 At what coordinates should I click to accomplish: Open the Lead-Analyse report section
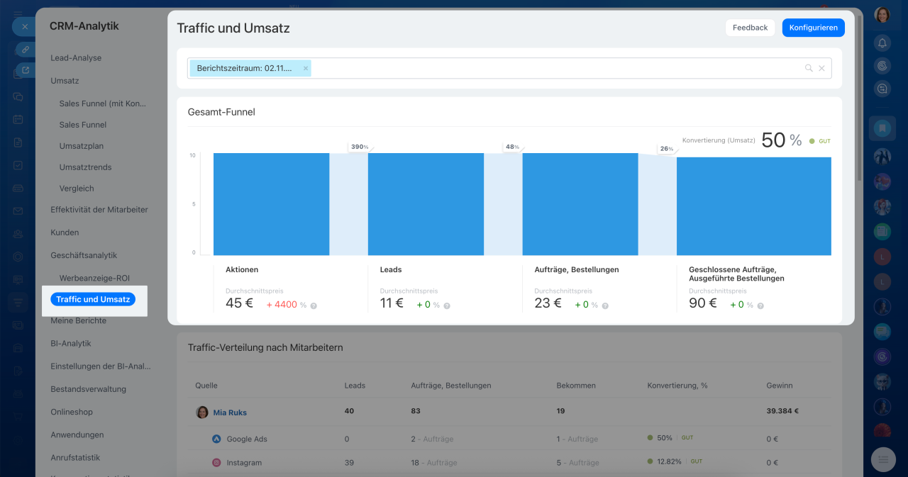[76, 58]
